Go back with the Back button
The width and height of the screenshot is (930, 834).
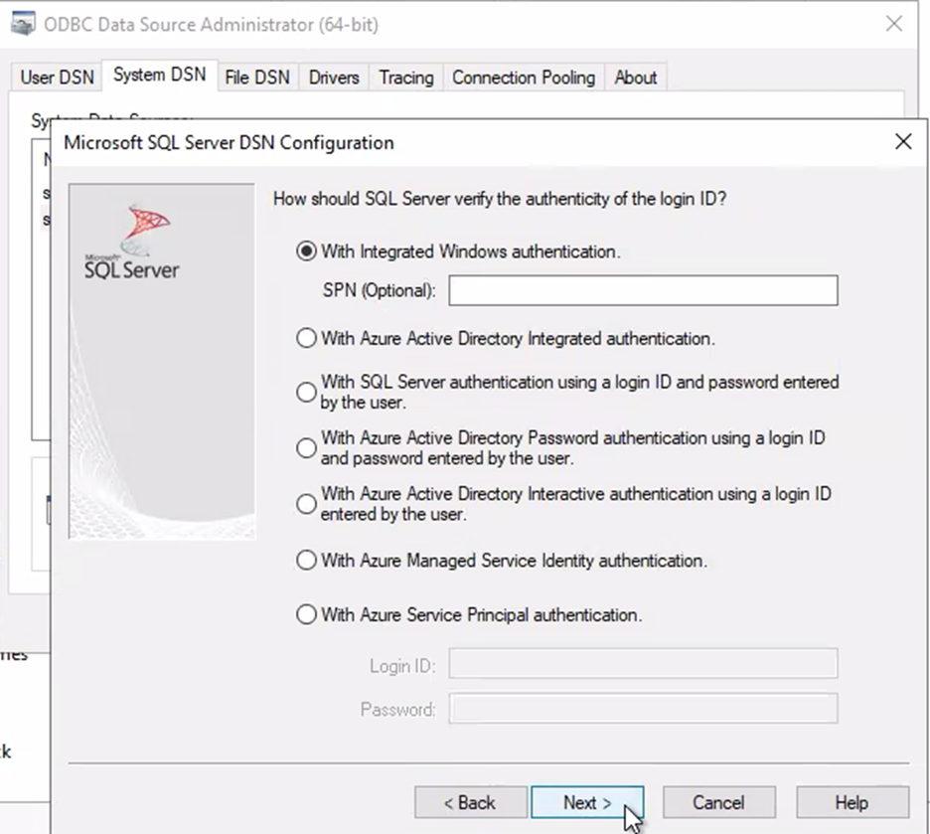470,802
